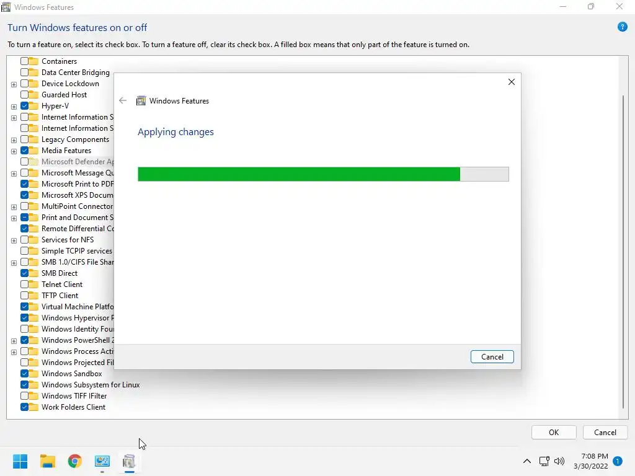Open the volume speaker tray icon
The height and width of the screenshot is (476, 635).
coord(559,461)
